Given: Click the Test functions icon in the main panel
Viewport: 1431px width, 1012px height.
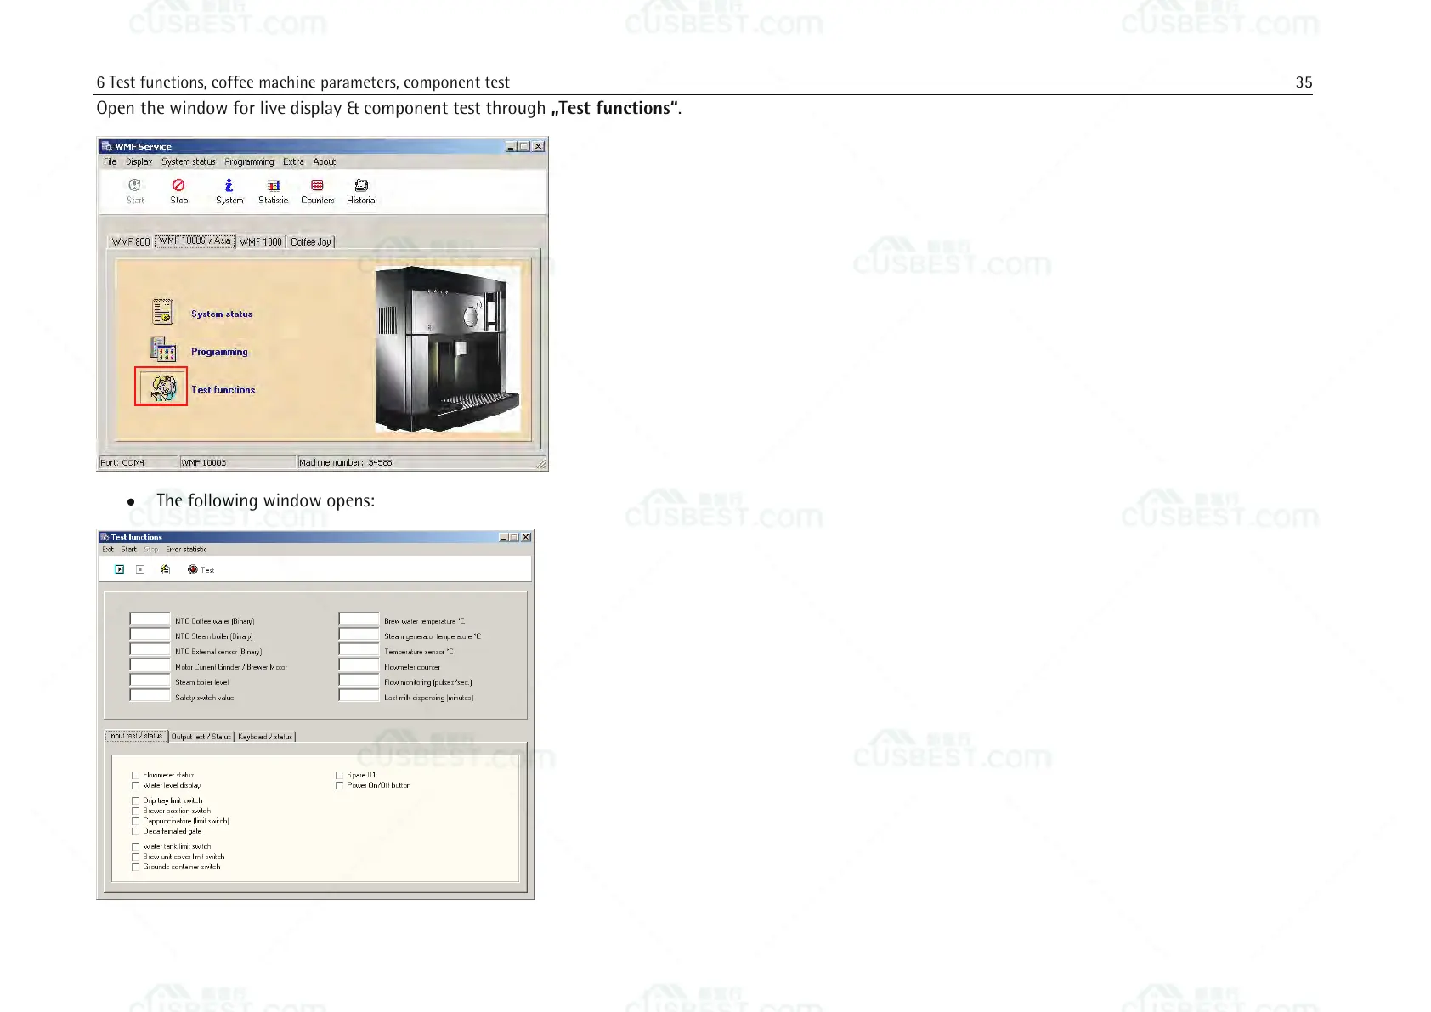Looking at the screenshot, I should (x=161, y=387).
